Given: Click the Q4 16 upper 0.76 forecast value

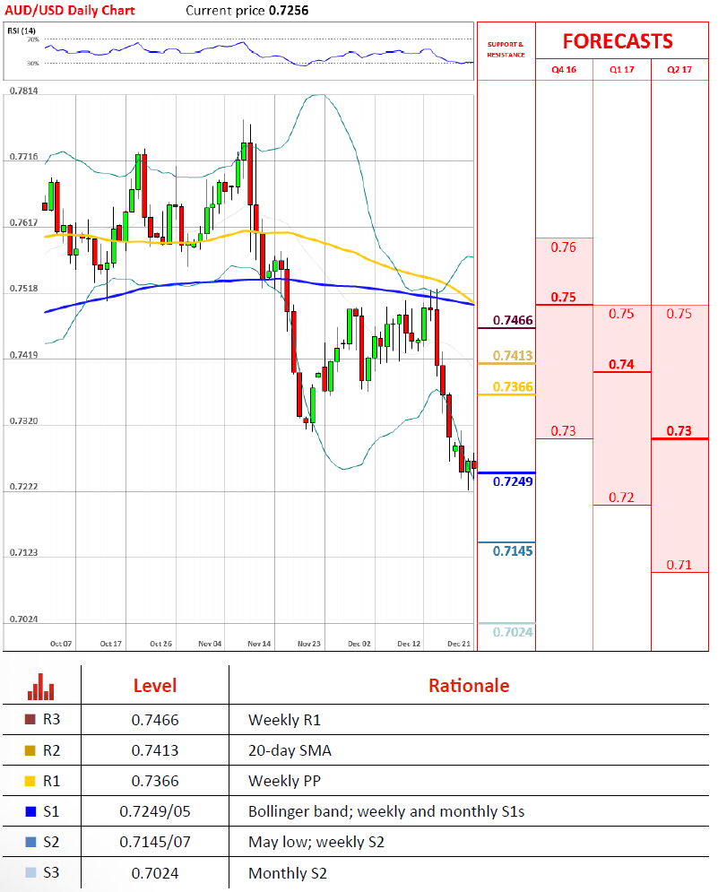Looking at the screenshot, I should click(x=563, y=247).
